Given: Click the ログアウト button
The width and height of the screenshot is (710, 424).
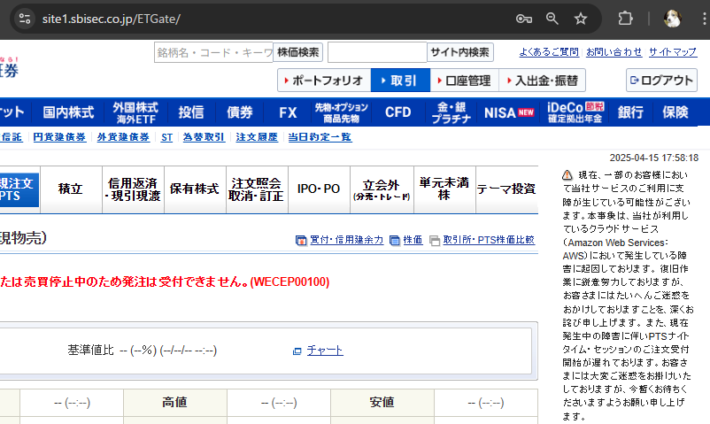Looking at the screenshot, I should tap(661, 81).
